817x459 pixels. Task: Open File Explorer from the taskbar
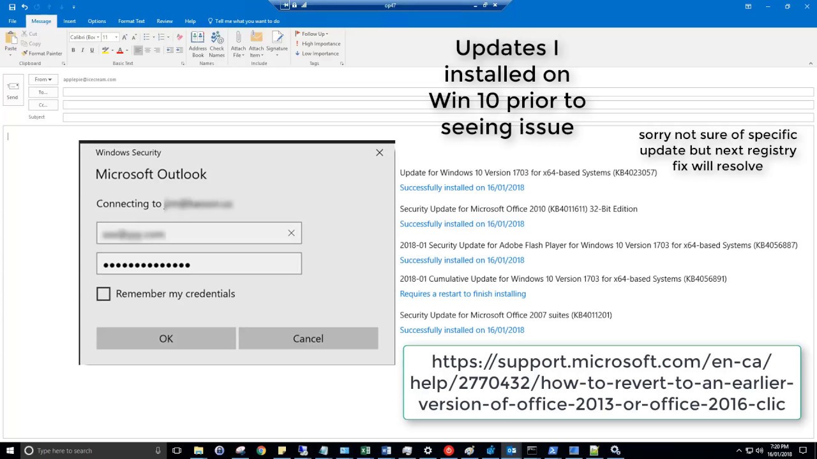click(x=199, y=451)
